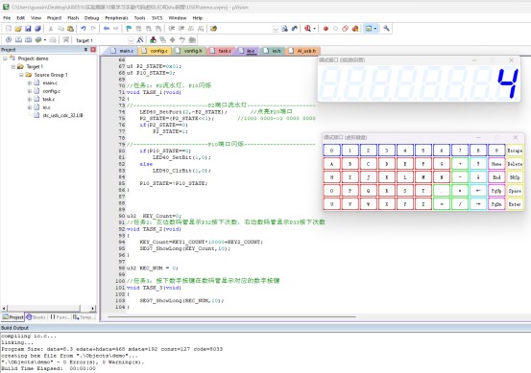
Task: Click the Home key on virtual keyboard
Action: (x=496, y=164)
